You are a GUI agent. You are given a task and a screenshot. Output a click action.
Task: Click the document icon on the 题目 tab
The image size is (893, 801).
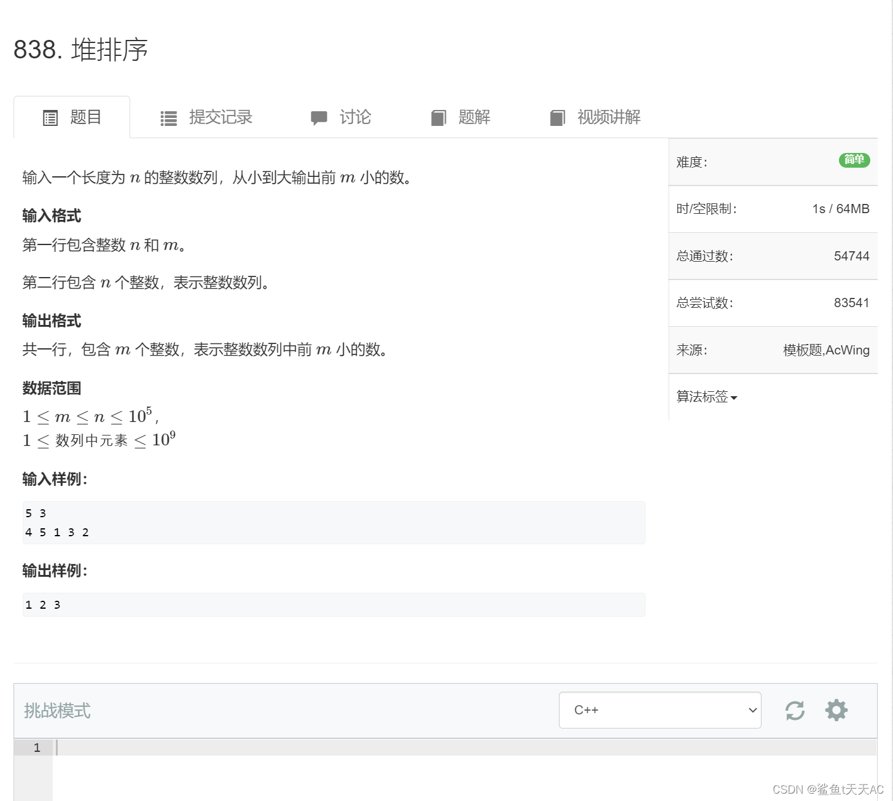(x=50, y=117)
